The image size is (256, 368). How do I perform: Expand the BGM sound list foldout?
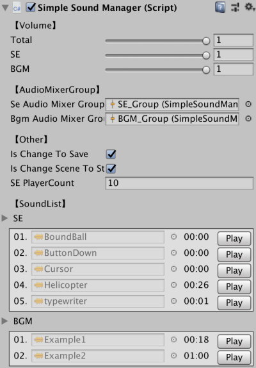tap(4, 321)
